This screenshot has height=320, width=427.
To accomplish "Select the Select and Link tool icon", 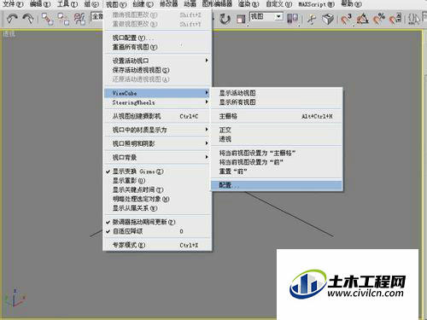I will tap(47, 19).
